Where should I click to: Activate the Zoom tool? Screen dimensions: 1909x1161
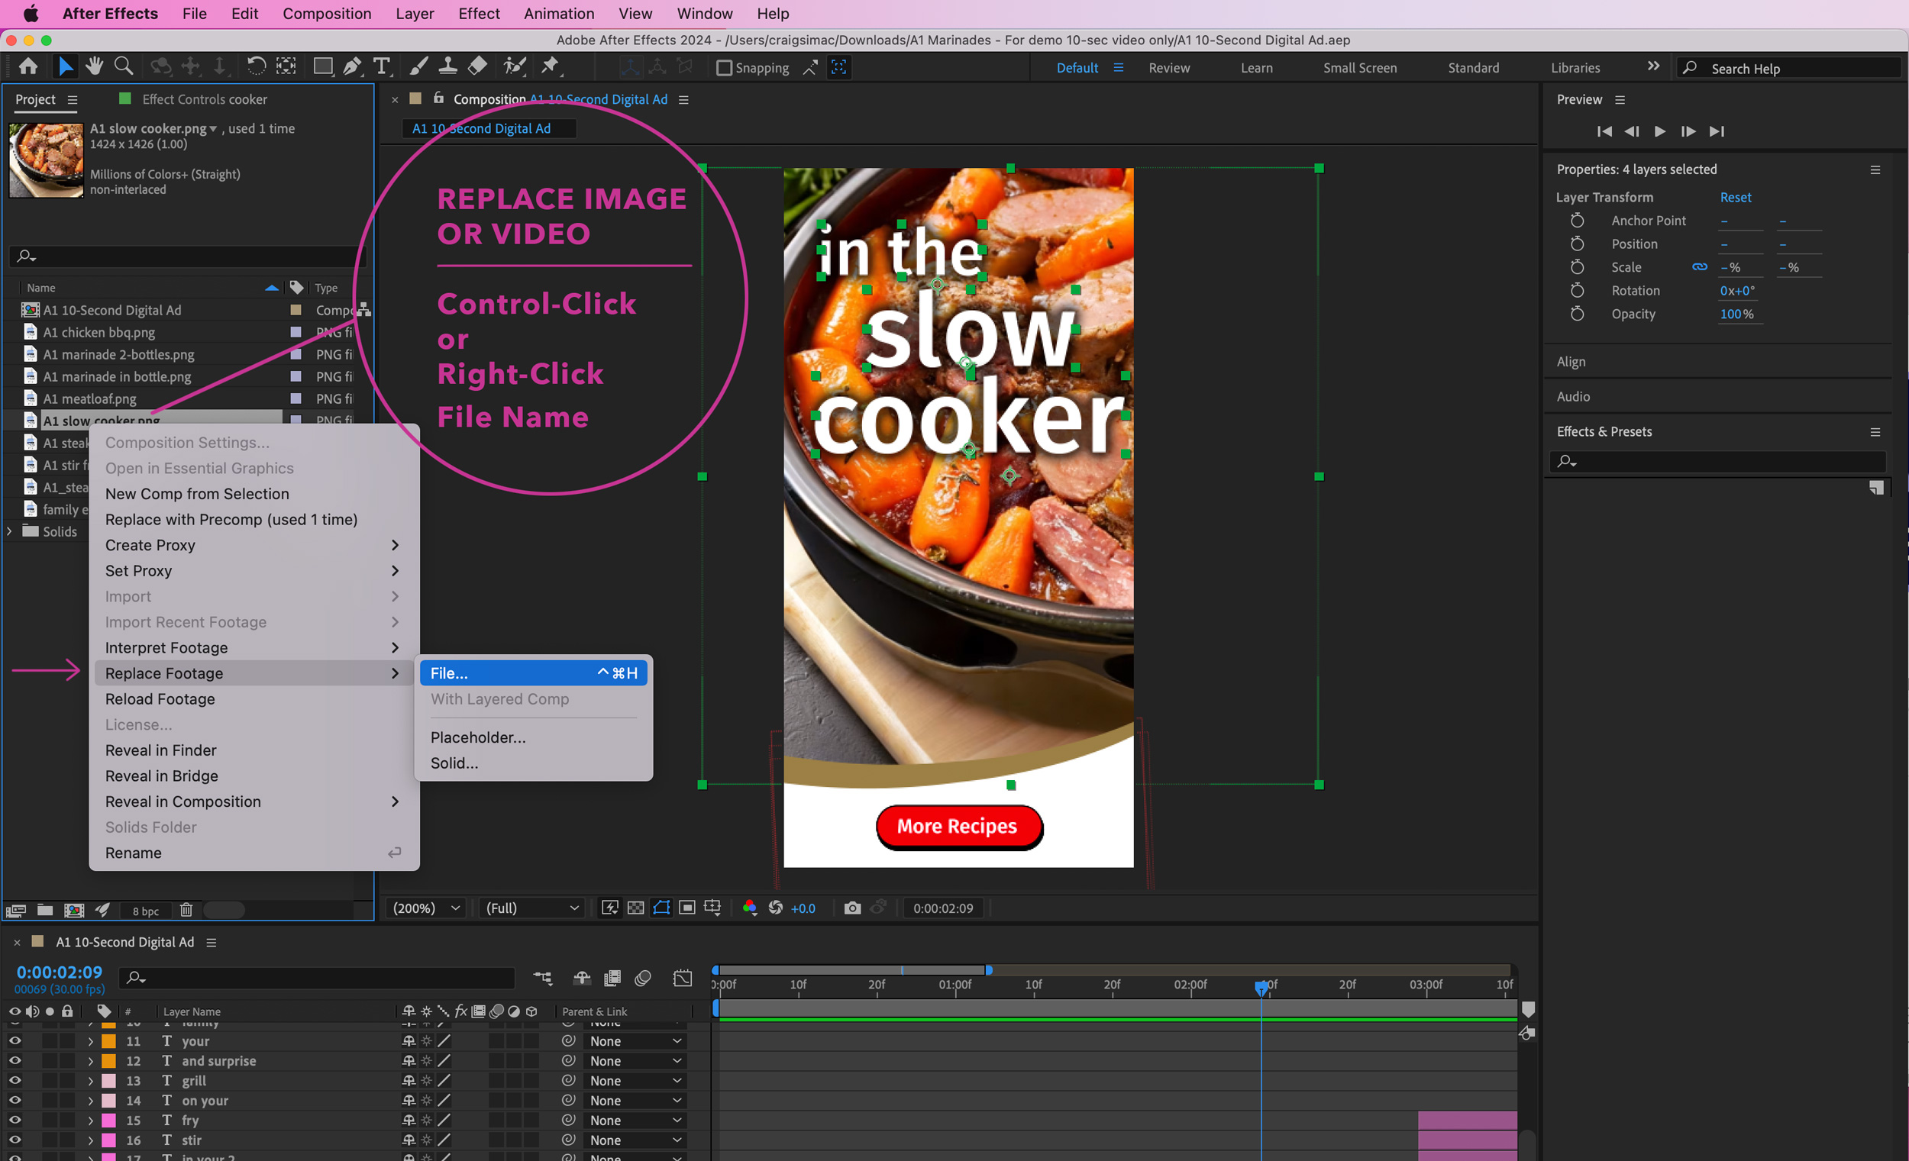(123, 66)
